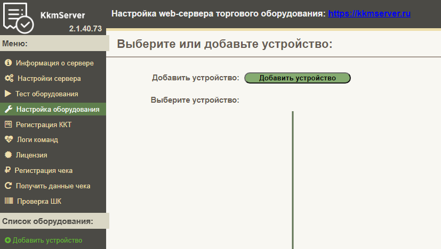Click the gears icon beside Настройки сервера
441x249 pixels.
[x=9, y=78]
